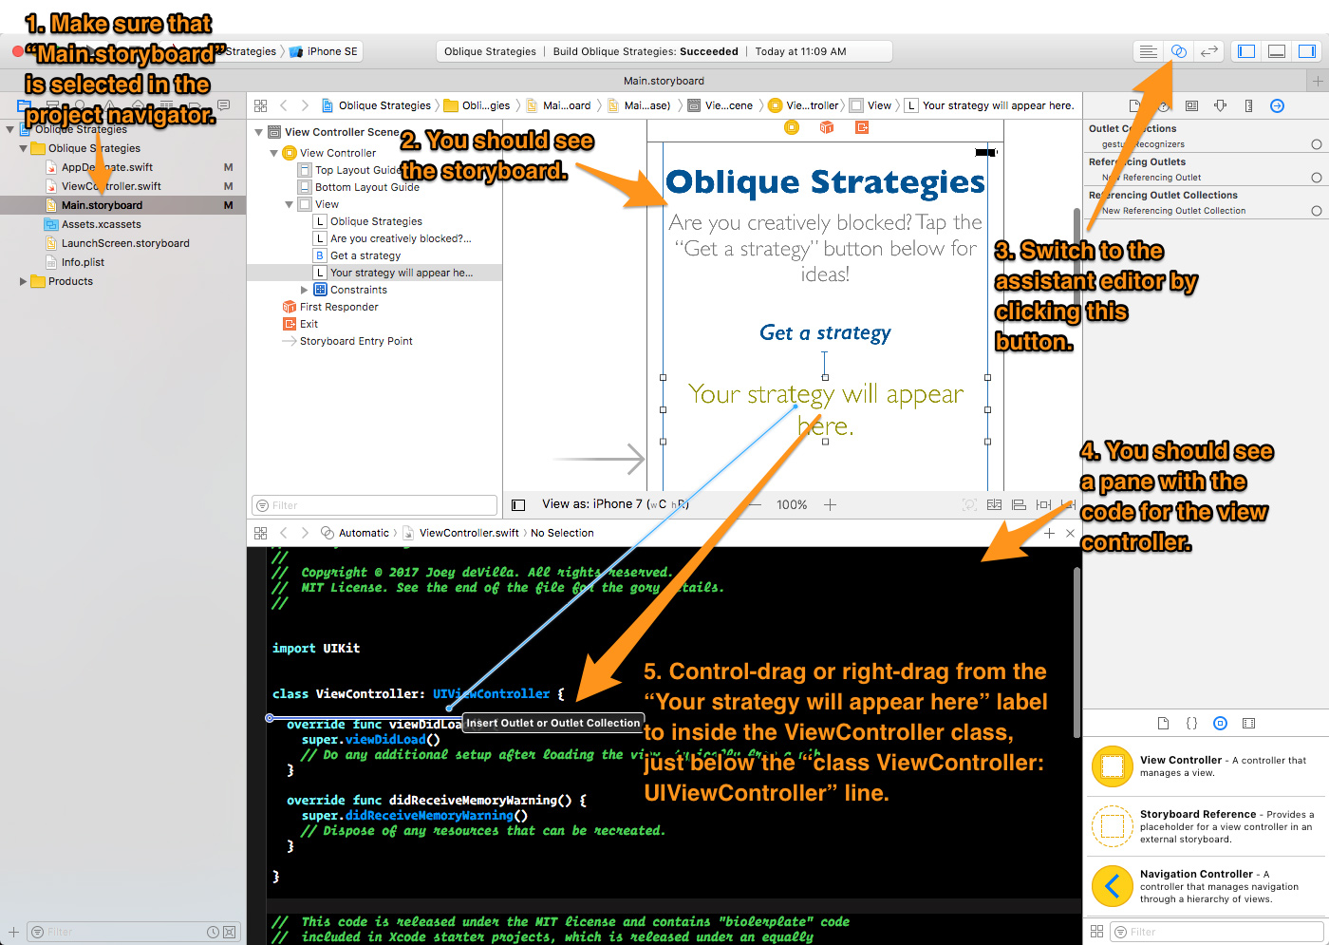Select the iPhone SE run destination
This screenshot has width=1329, height=945.
point(324,51)
